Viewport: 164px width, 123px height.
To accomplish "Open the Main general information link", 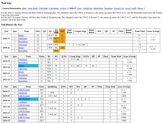I will [24, 9].
